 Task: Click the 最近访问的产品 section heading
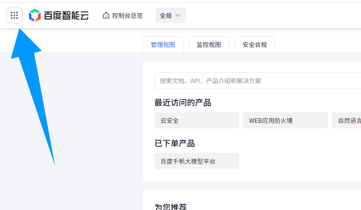click(x=183, y=102)
